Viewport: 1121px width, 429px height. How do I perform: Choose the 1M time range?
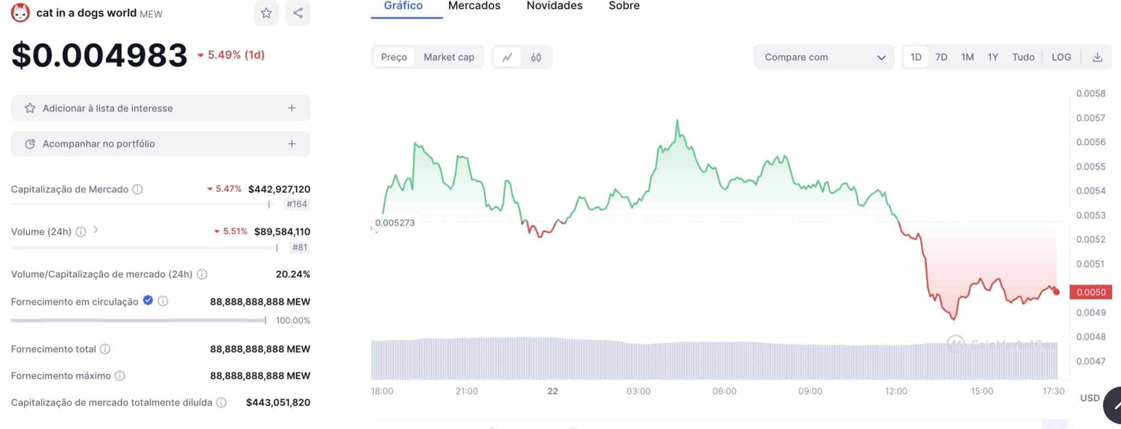click(x=967, y=57)
